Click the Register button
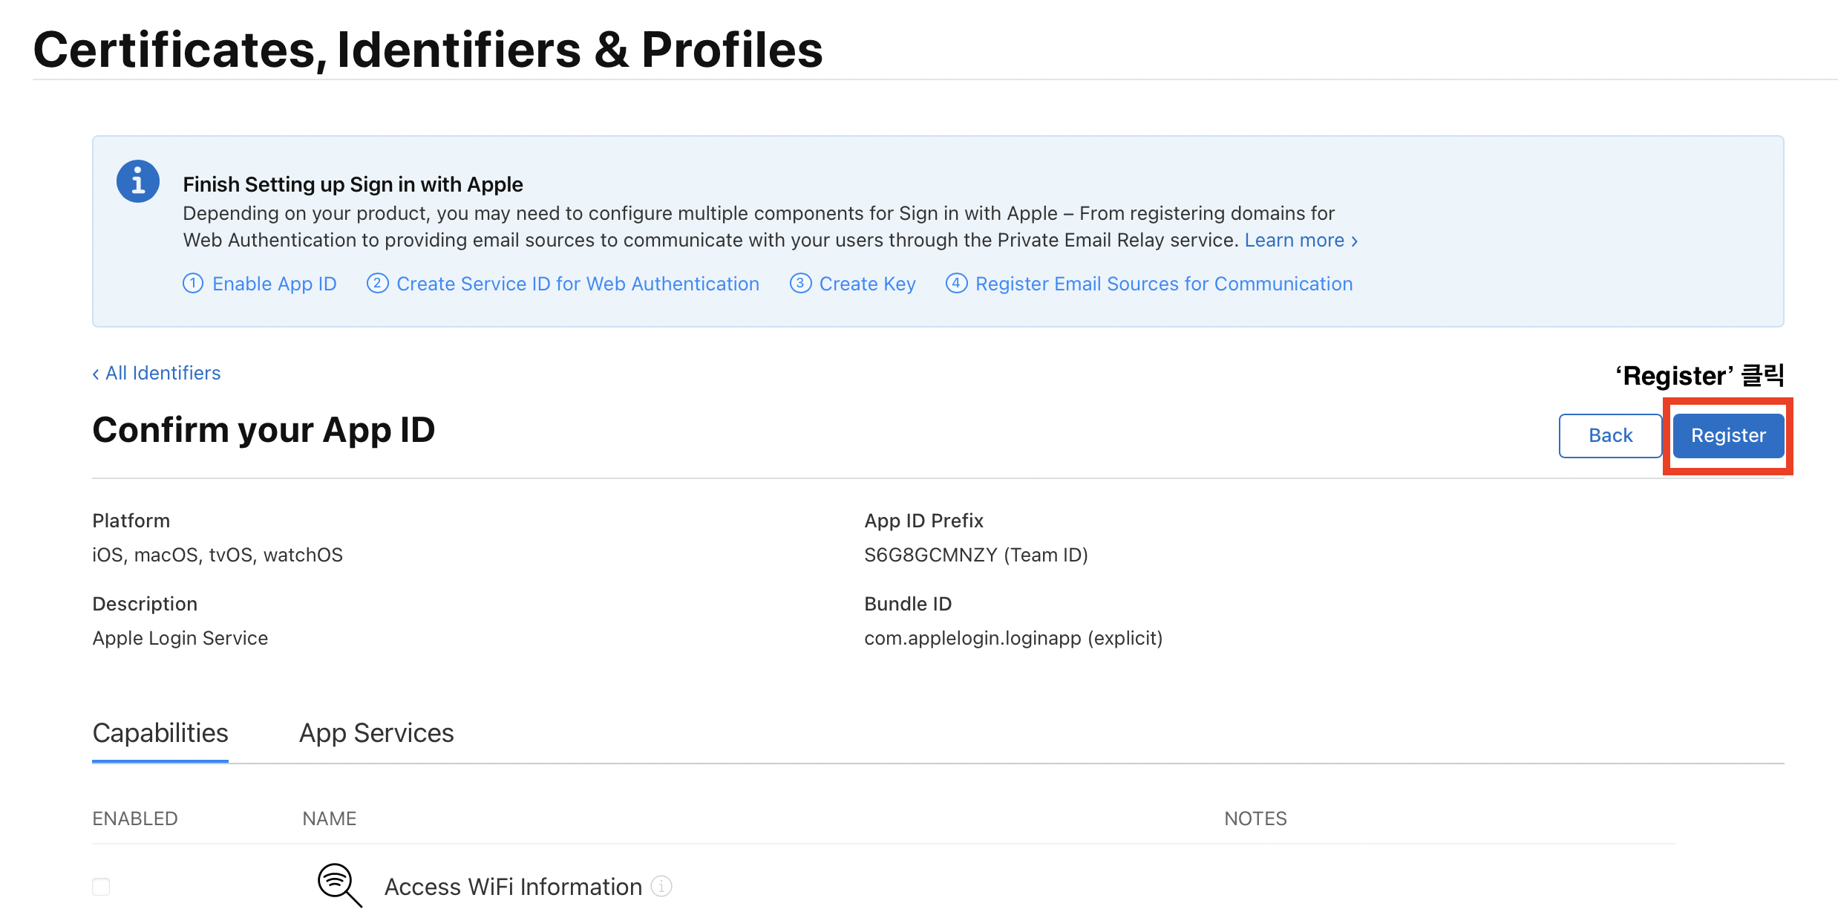Screen dimensions: 1838x918 [1728, 436]
